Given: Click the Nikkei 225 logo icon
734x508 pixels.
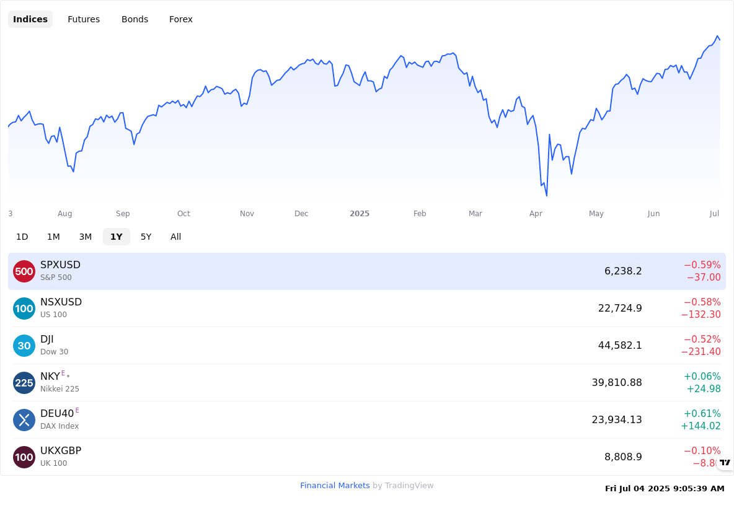Looking at the screenshot, I should (x=24, y=383).
